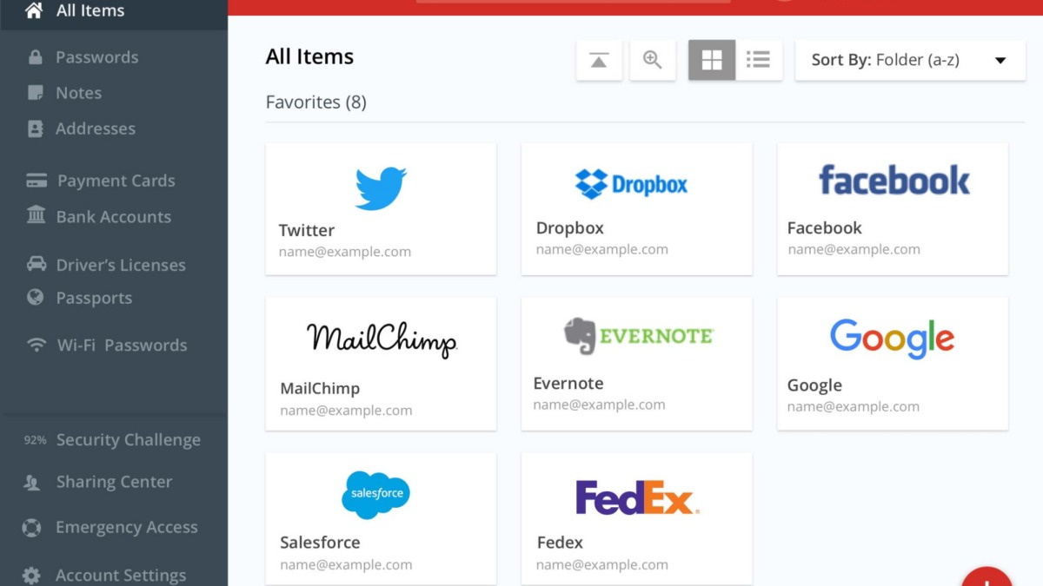Click the Payment Cards card icon
The width and height of the screenshot is (1043, 586).
pyautogui.click(x=37, y=181)
